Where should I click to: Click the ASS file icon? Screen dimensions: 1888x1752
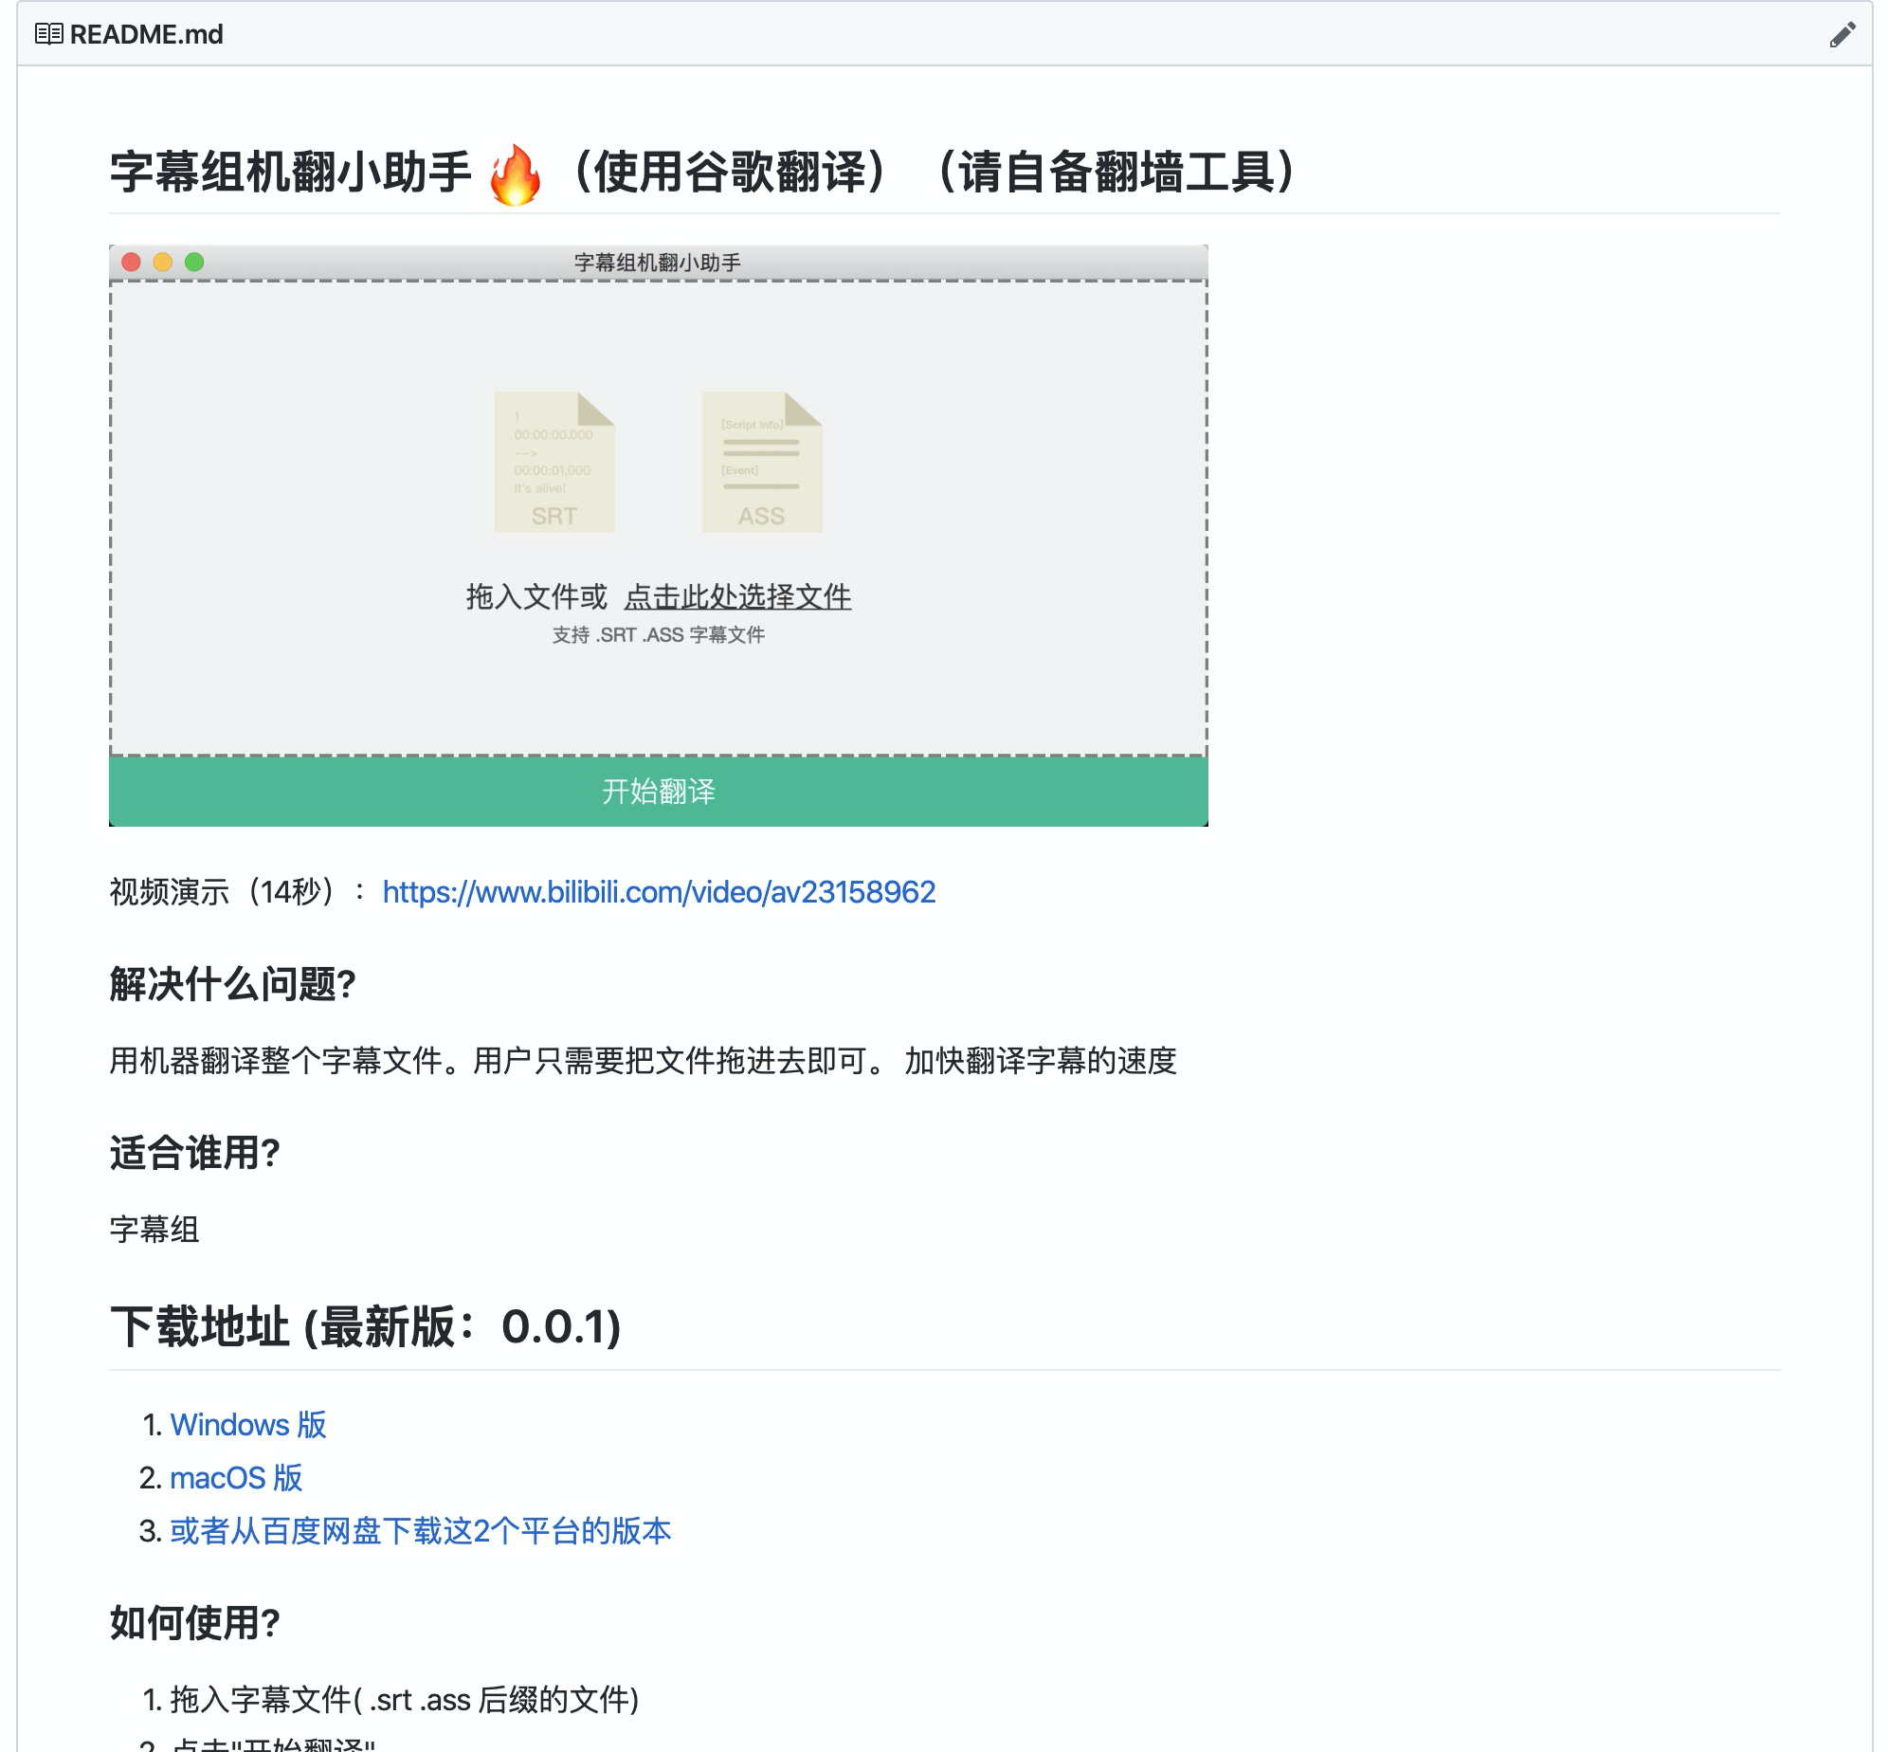761,463
